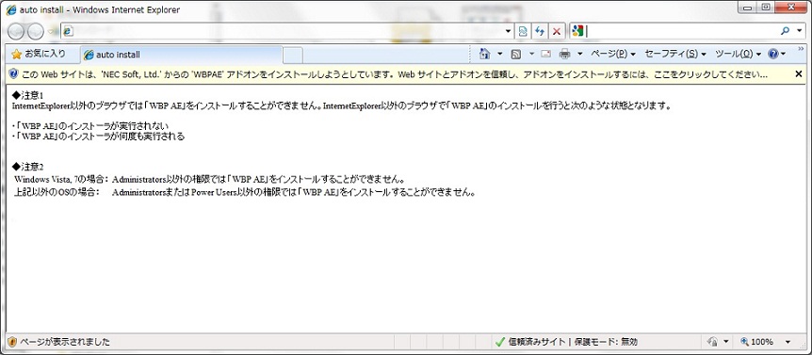The height and width of the screenshot is (355, 812).
Task: Select the 'auto install' tab
Action: pyautogui.click(x=181, y=55)
